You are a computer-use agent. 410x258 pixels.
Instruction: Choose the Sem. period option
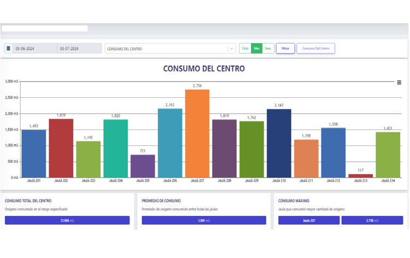pyautogui.click(x=268, y=49)
